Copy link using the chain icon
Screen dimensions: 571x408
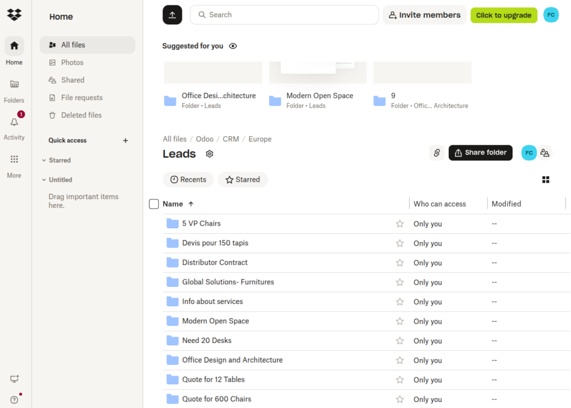tap(437, 153)
